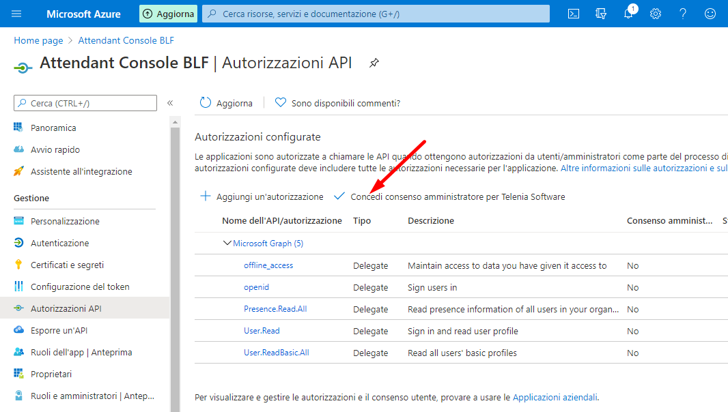Open Cloud Shell from the top bar

tap(574, 14)
